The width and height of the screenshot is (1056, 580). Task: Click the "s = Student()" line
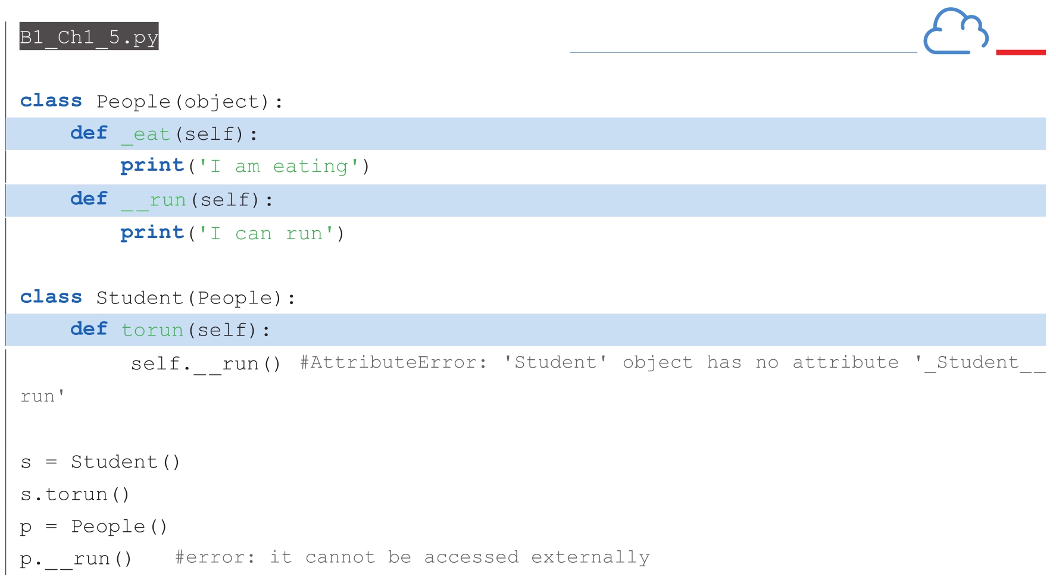tap(99, 462)
